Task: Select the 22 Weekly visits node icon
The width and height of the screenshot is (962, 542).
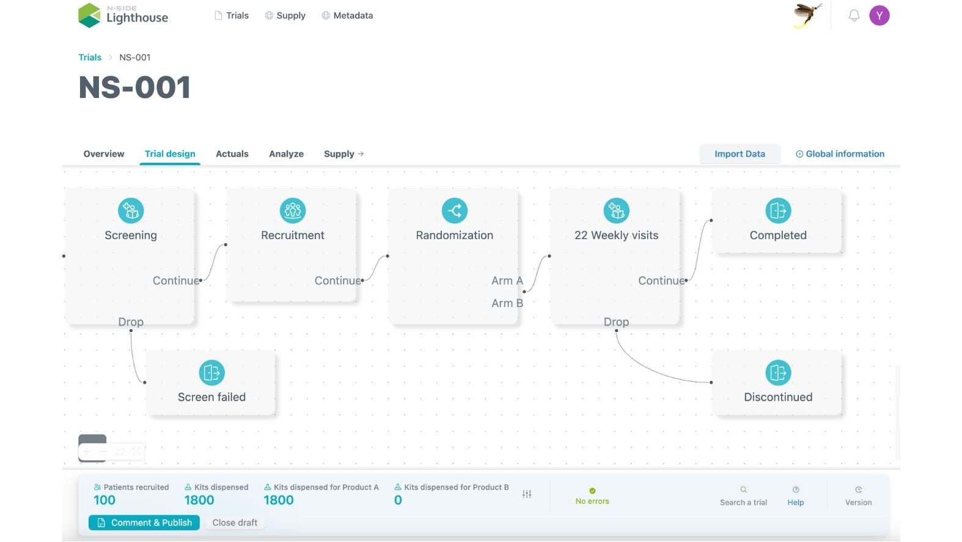Action: 616,210
